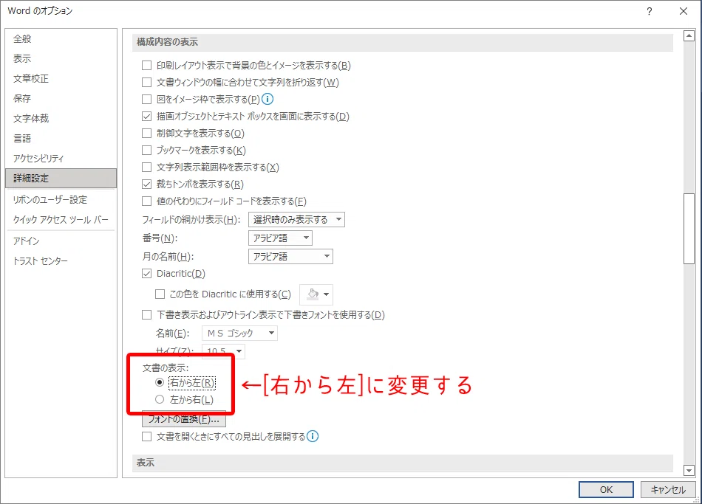Viewport: 702px width, 504px height.
Task: Toggle 文書ウィンドウの幅に合わせて文字列を折り返す
Action: tap(146, 83)
